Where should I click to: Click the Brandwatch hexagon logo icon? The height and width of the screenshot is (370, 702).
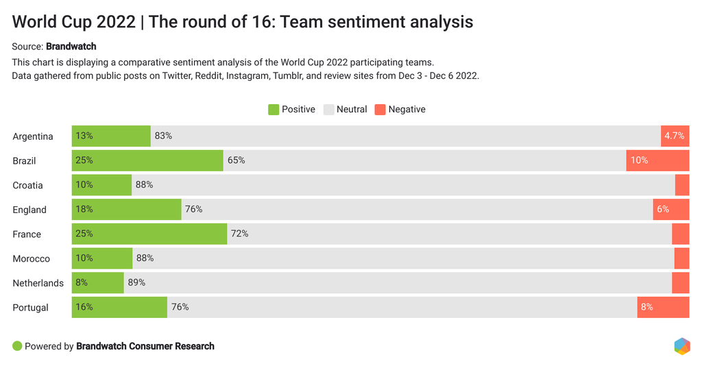tap(681, 346)
